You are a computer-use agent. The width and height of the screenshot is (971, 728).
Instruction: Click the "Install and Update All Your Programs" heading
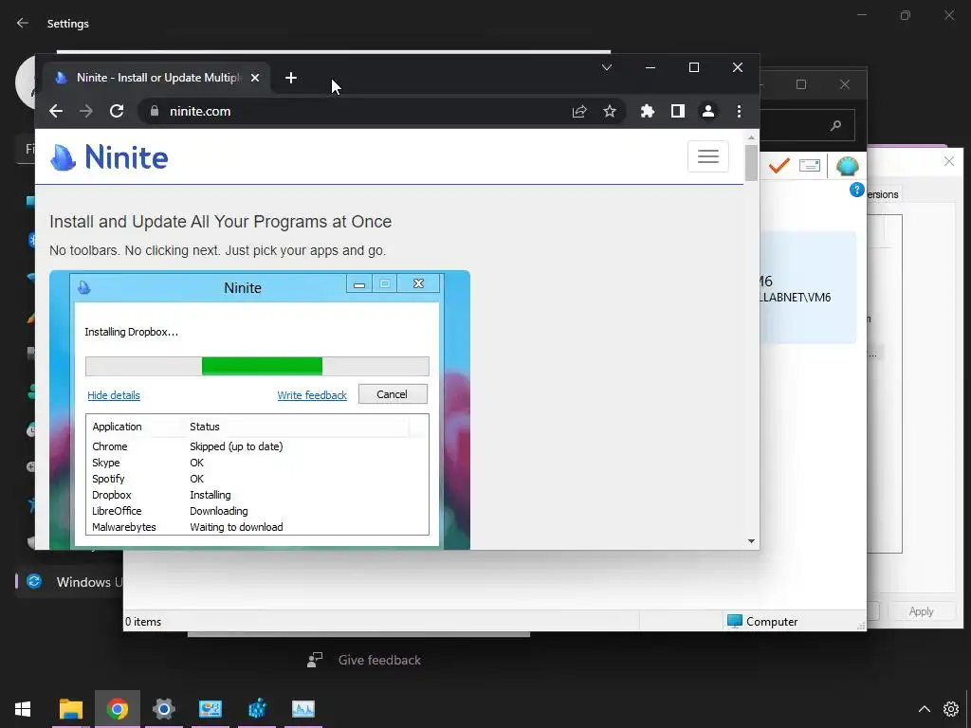pos(220,222)
